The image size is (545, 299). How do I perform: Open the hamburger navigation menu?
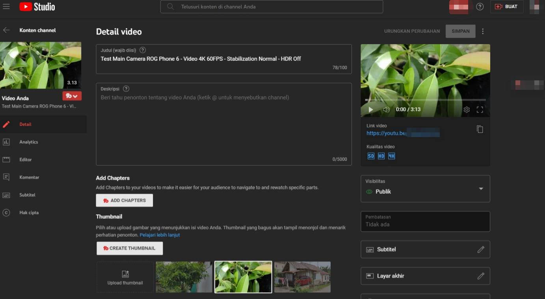pyautogui.click(x=6, y=6)
